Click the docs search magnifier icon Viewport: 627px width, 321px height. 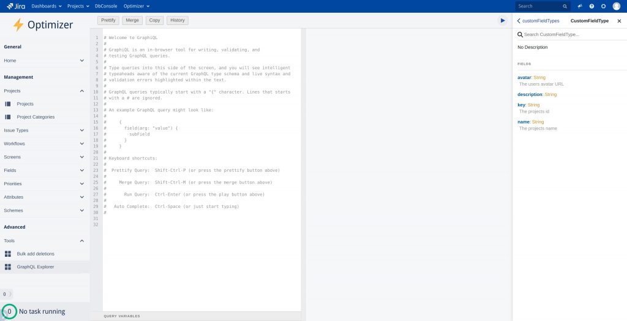pos(520,35)
